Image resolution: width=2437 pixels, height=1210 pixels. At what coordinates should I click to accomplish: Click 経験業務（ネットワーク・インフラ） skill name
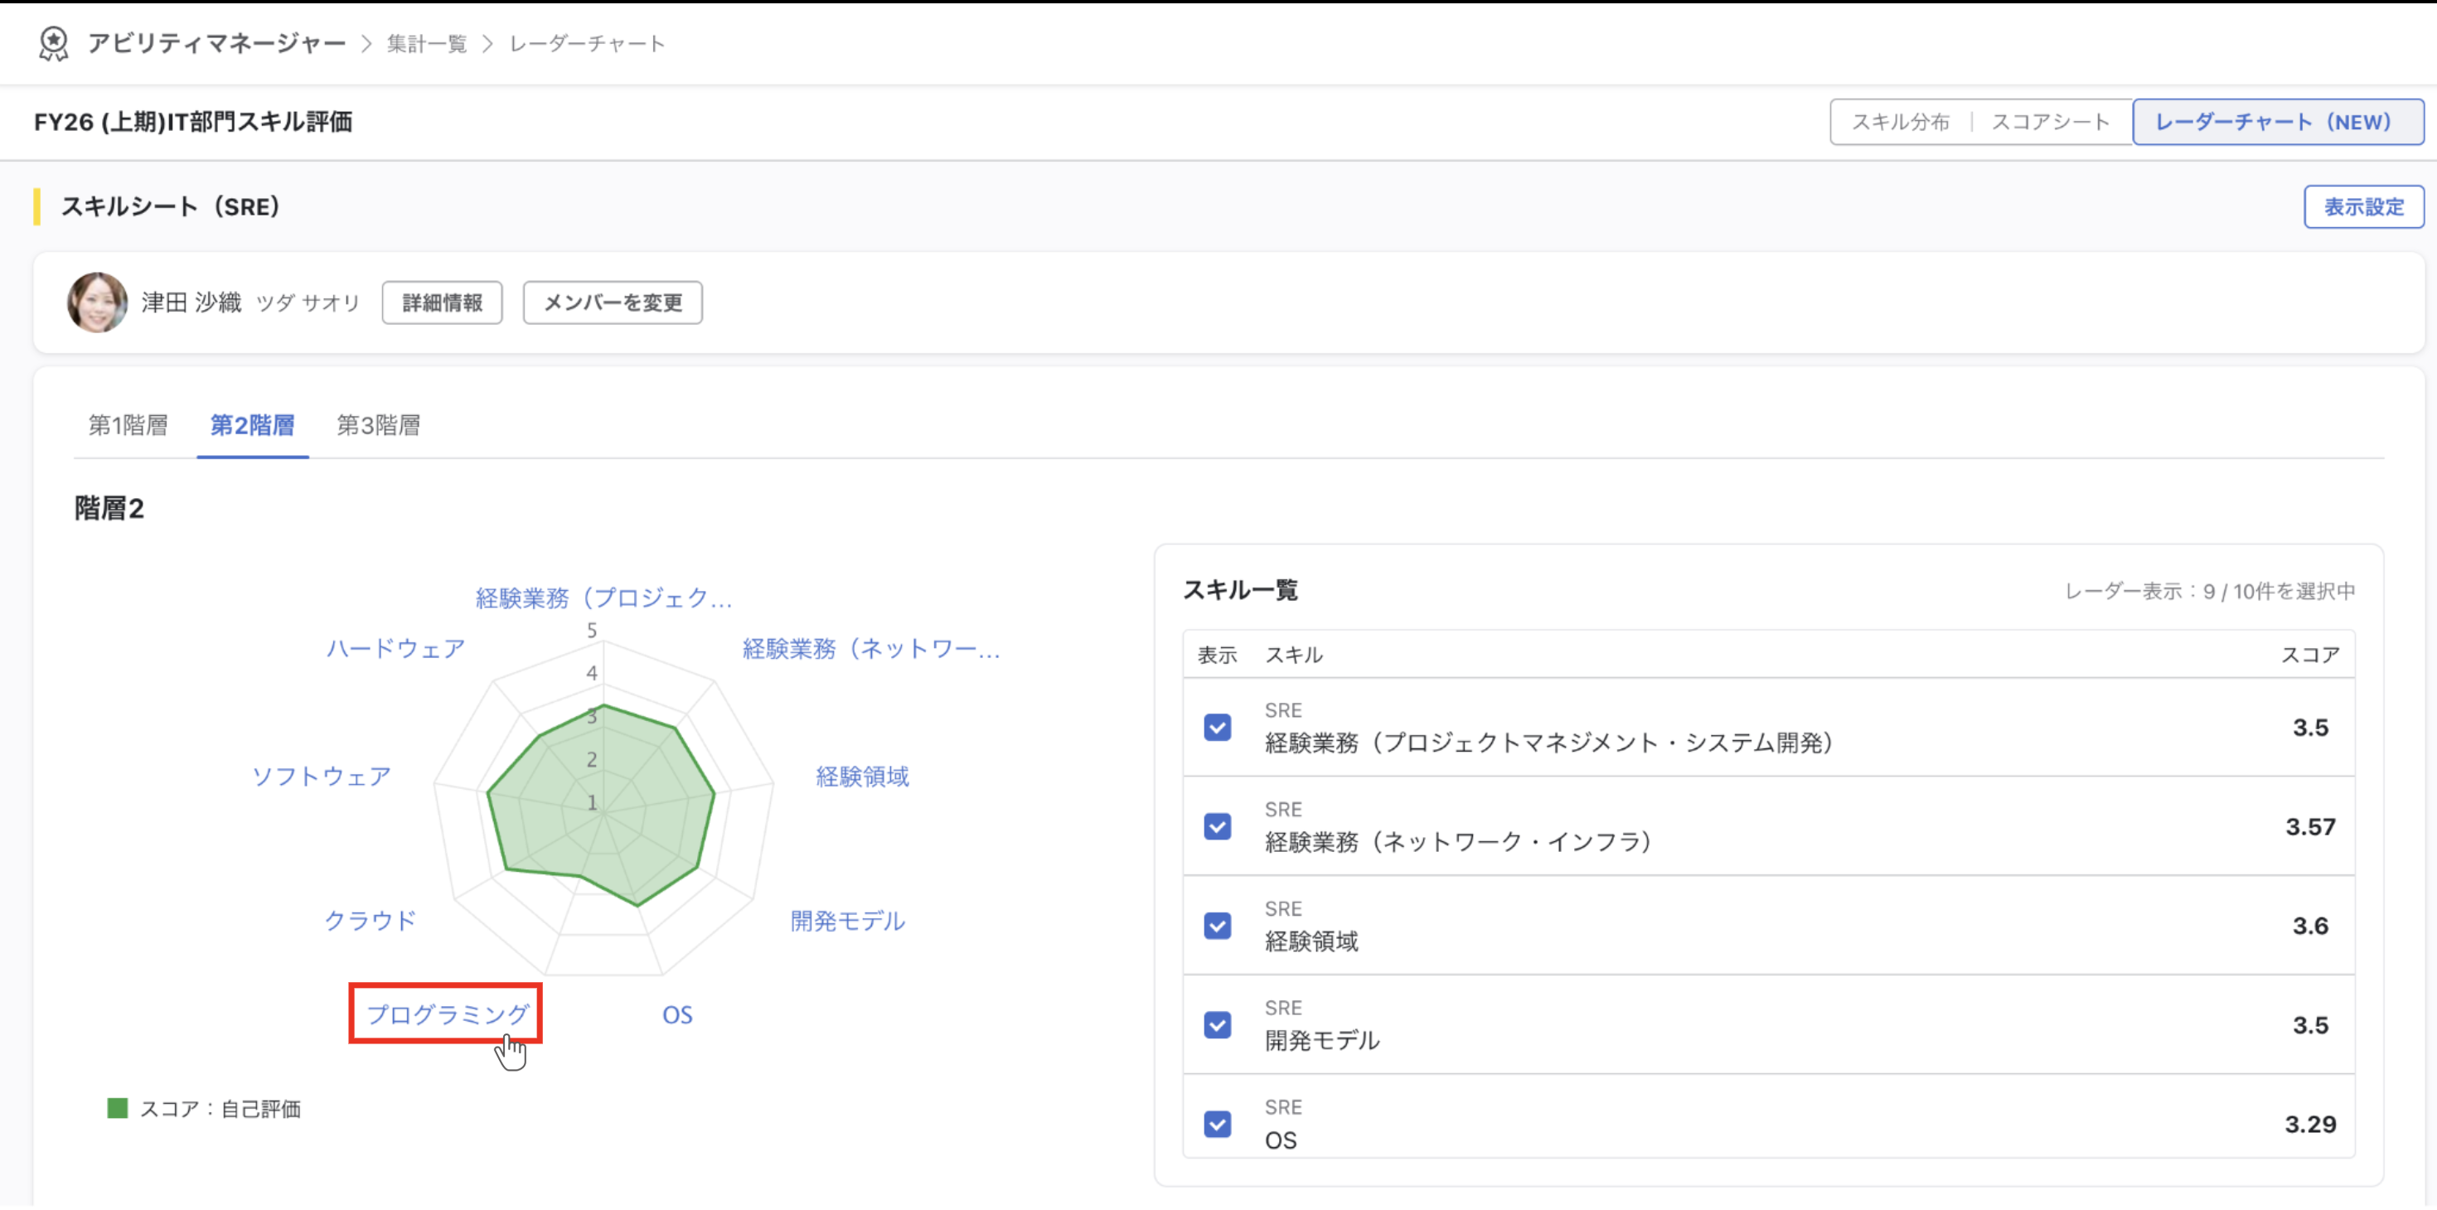tap(1459, 843)
